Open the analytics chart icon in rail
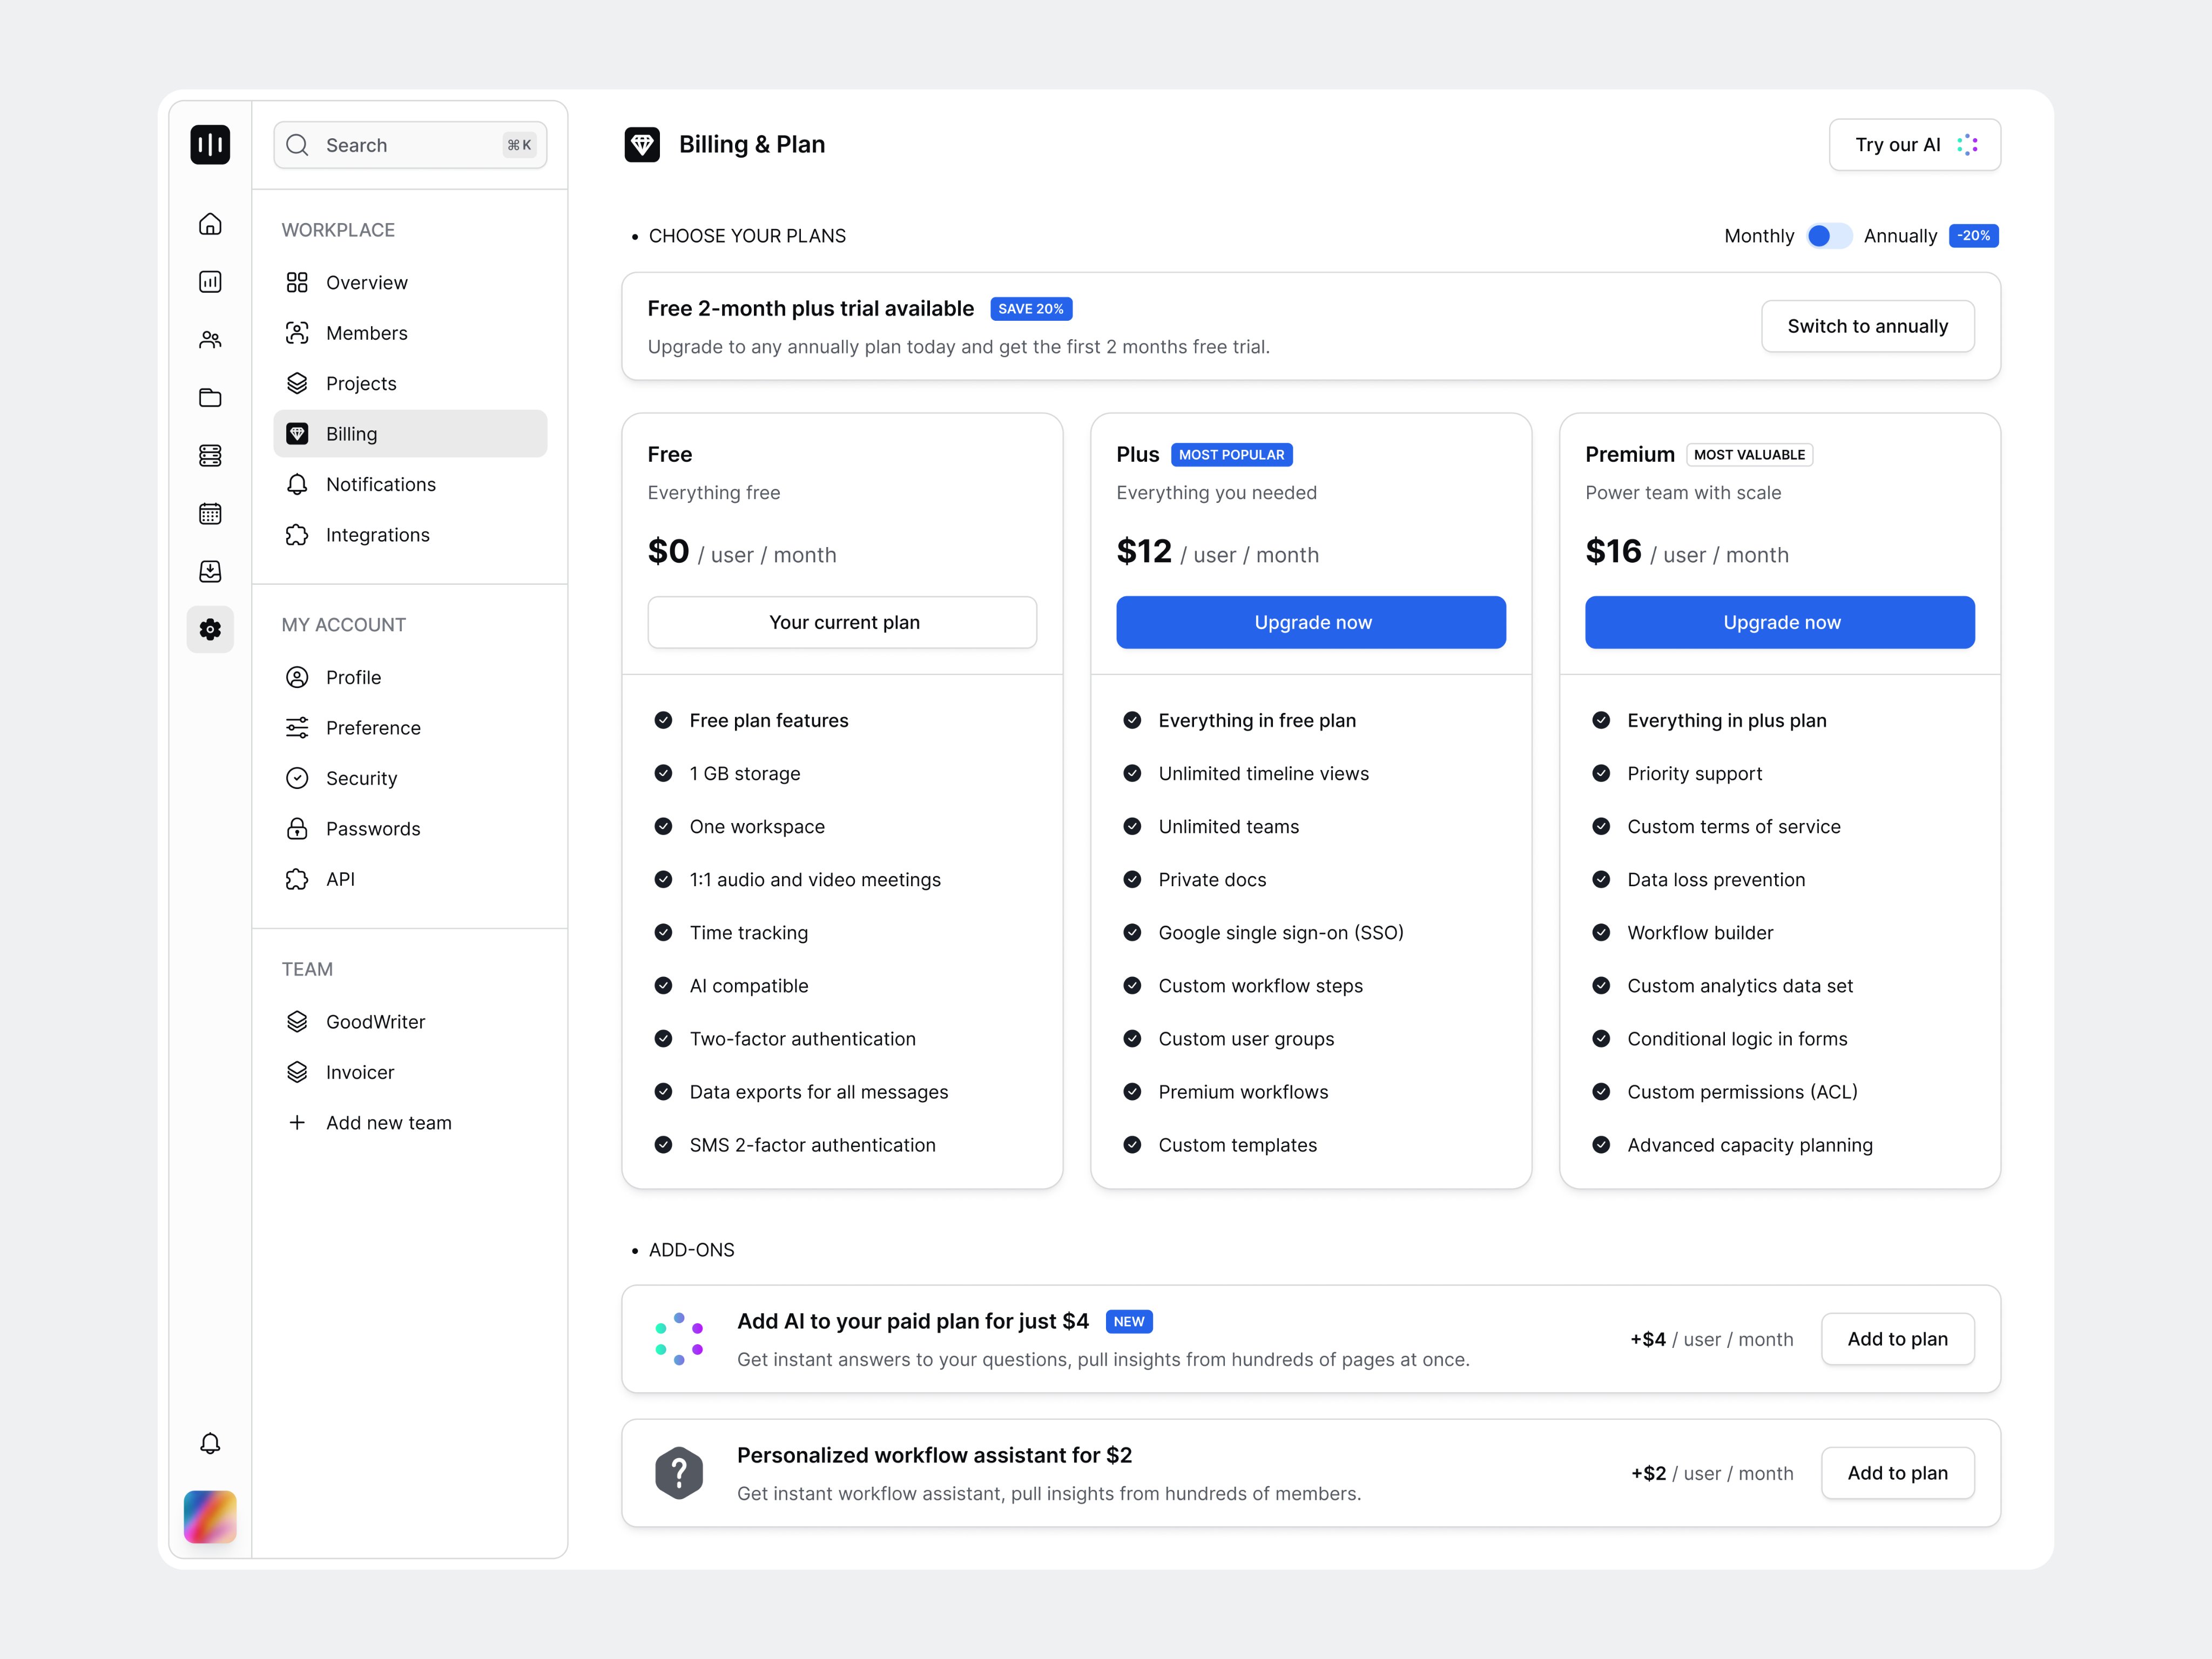 coord(210,282)
